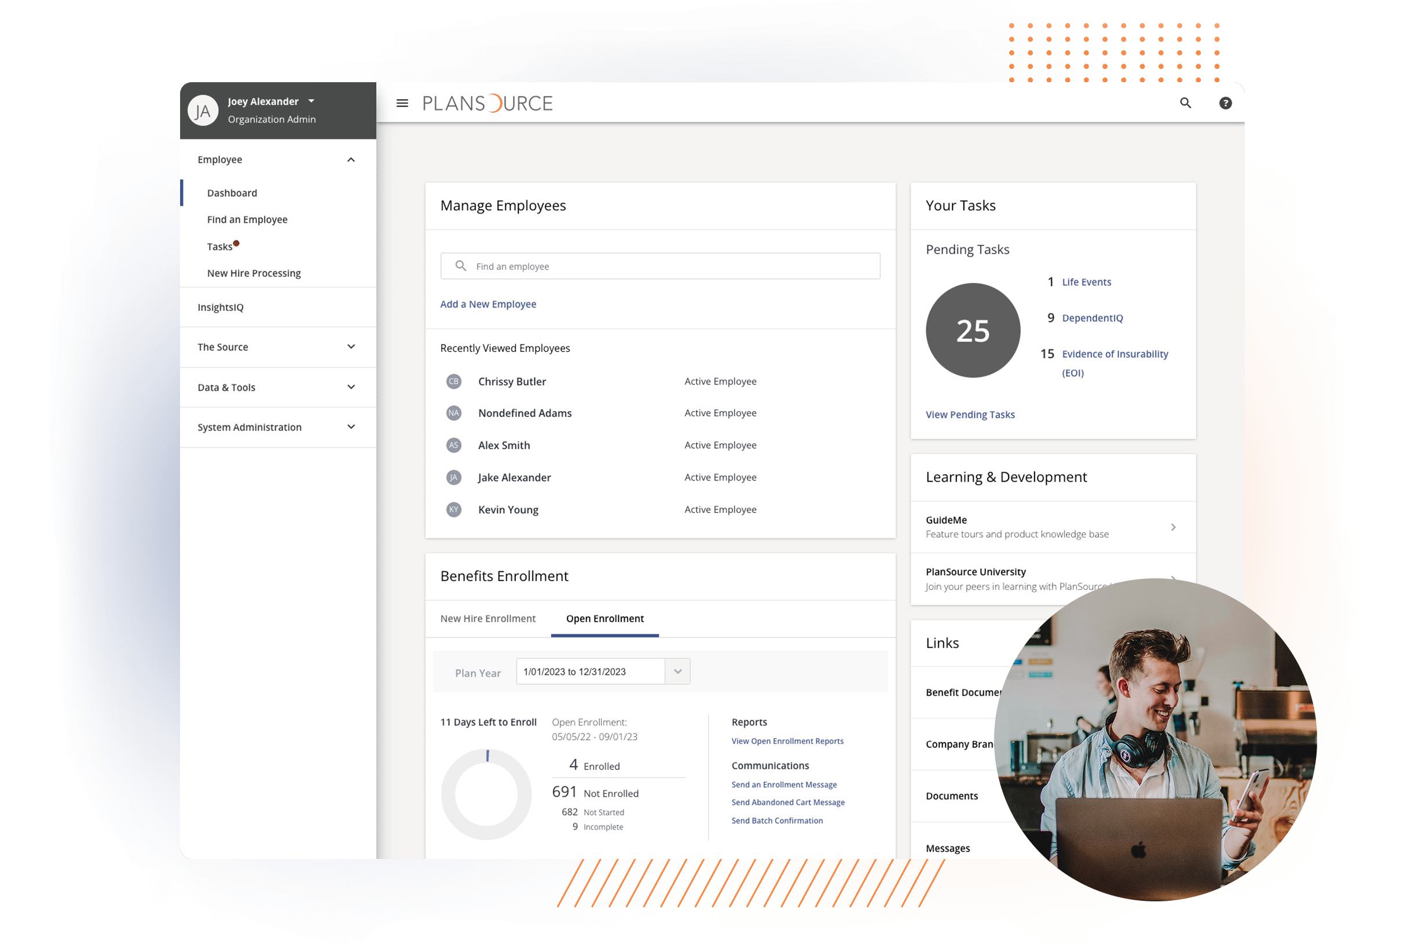Open InsightsIQ in sidebar
This screenshot has height=943, width=1426.
point(221,307)
